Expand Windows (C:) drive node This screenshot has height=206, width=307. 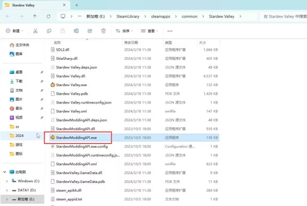click(x=7, y=181)
